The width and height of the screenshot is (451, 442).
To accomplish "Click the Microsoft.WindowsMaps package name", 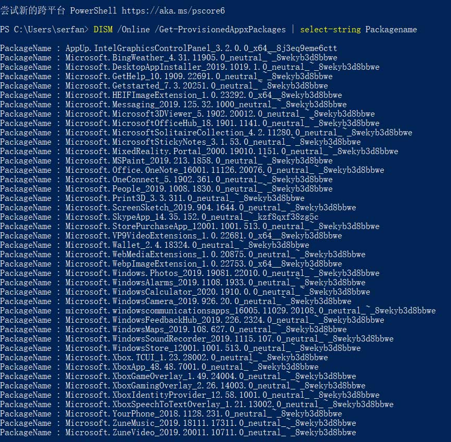I will tap(206, 330).
